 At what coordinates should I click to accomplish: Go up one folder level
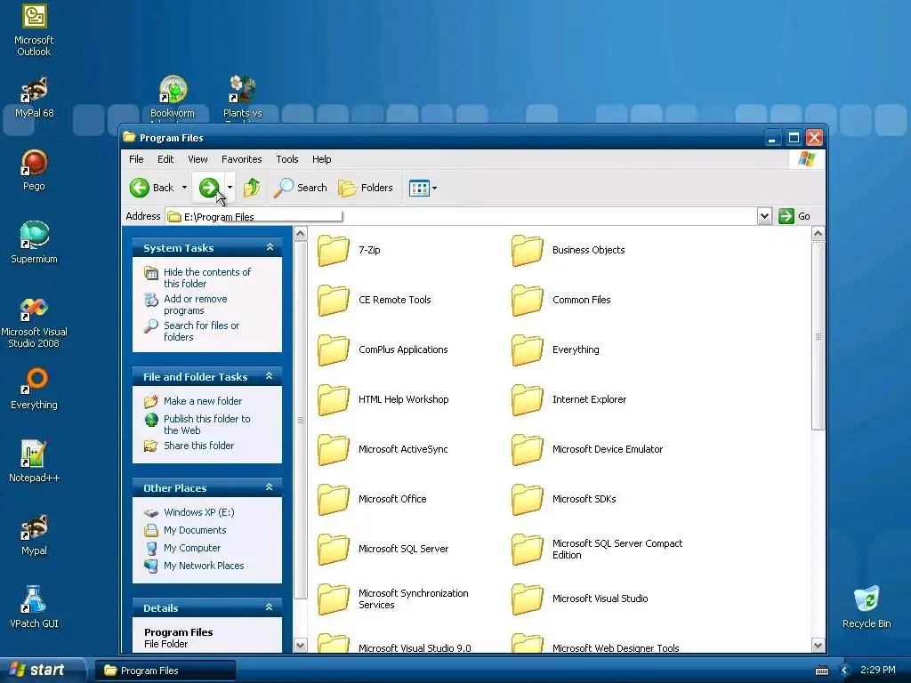(x=252, y=188)
